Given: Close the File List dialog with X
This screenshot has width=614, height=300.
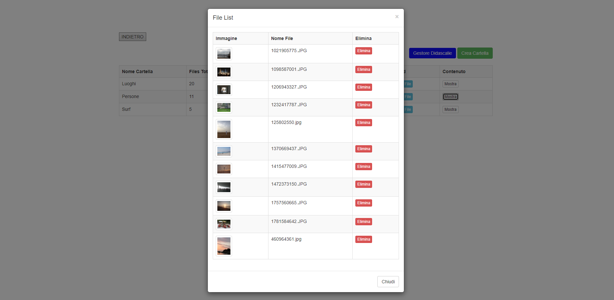Looking at the screenshot, I should tap(397, 17).
